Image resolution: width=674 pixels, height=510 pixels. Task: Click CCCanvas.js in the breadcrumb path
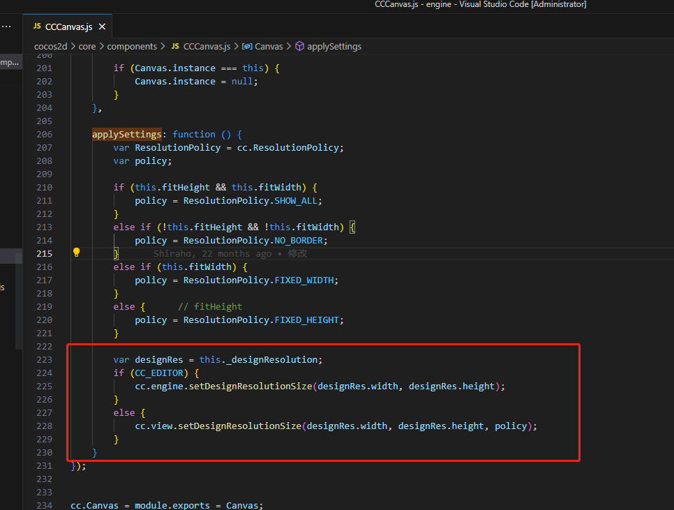[207, 47]
